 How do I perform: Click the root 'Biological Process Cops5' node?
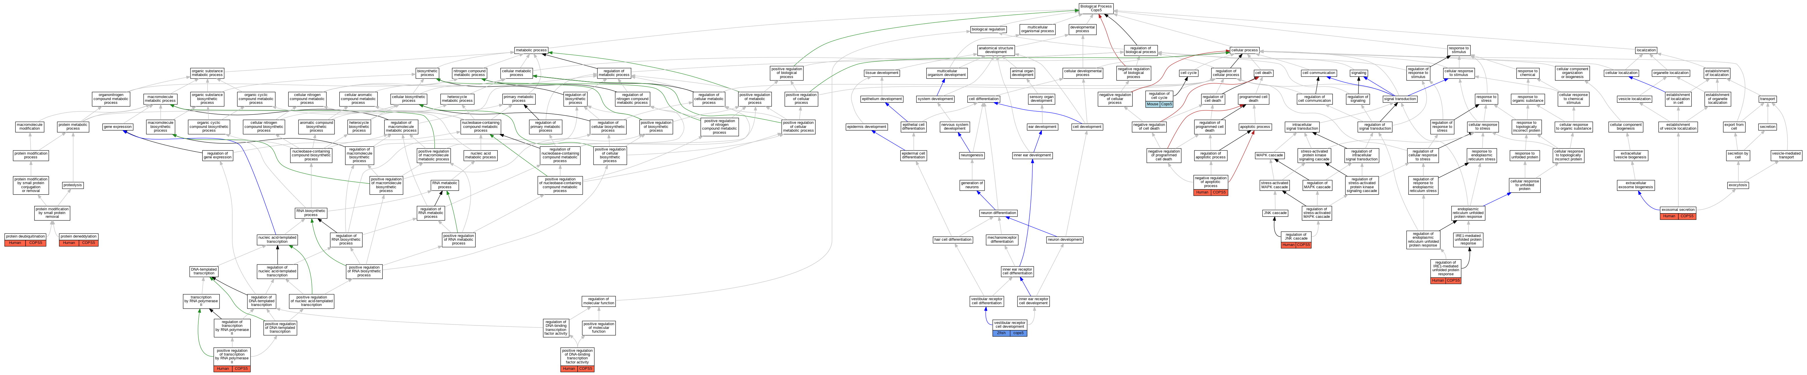(1096, 8)
